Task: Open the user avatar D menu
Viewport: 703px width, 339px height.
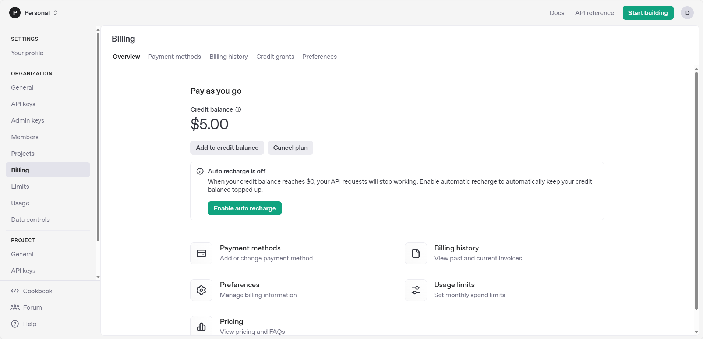Action: pyautogui.click(x=687, y=13)
